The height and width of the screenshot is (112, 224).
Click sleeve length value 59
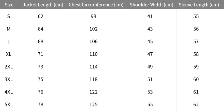point(196,67)
